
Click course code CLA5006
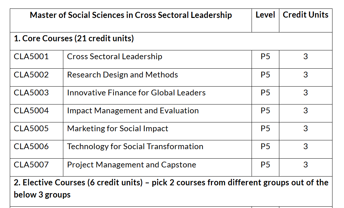(x=31, y=146)
